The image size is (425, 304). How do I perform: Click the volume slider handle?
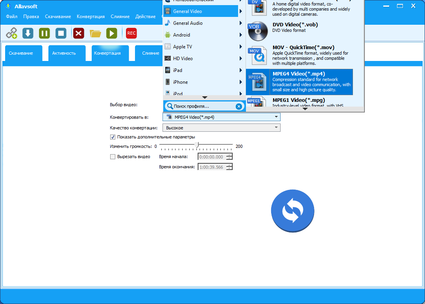pos(197,145)
